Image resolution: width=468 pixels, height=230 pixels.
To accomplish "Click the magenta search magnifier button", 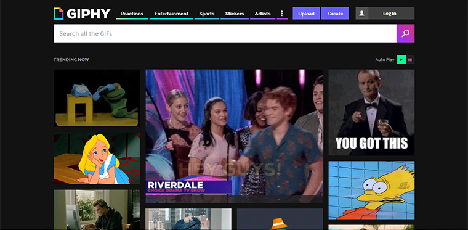I will (x=405, y=33).
